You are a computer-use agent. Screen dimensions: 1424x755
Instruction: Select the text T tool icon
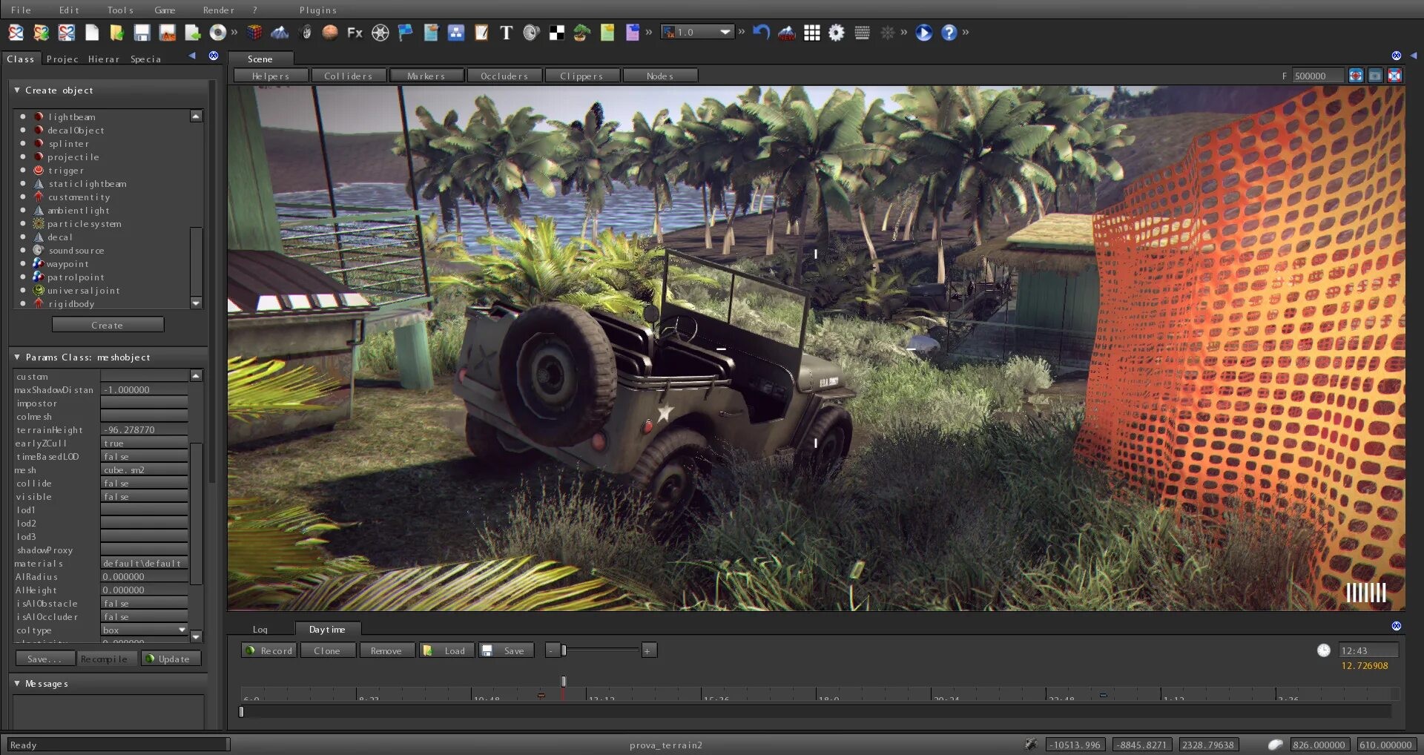point(506,33)
